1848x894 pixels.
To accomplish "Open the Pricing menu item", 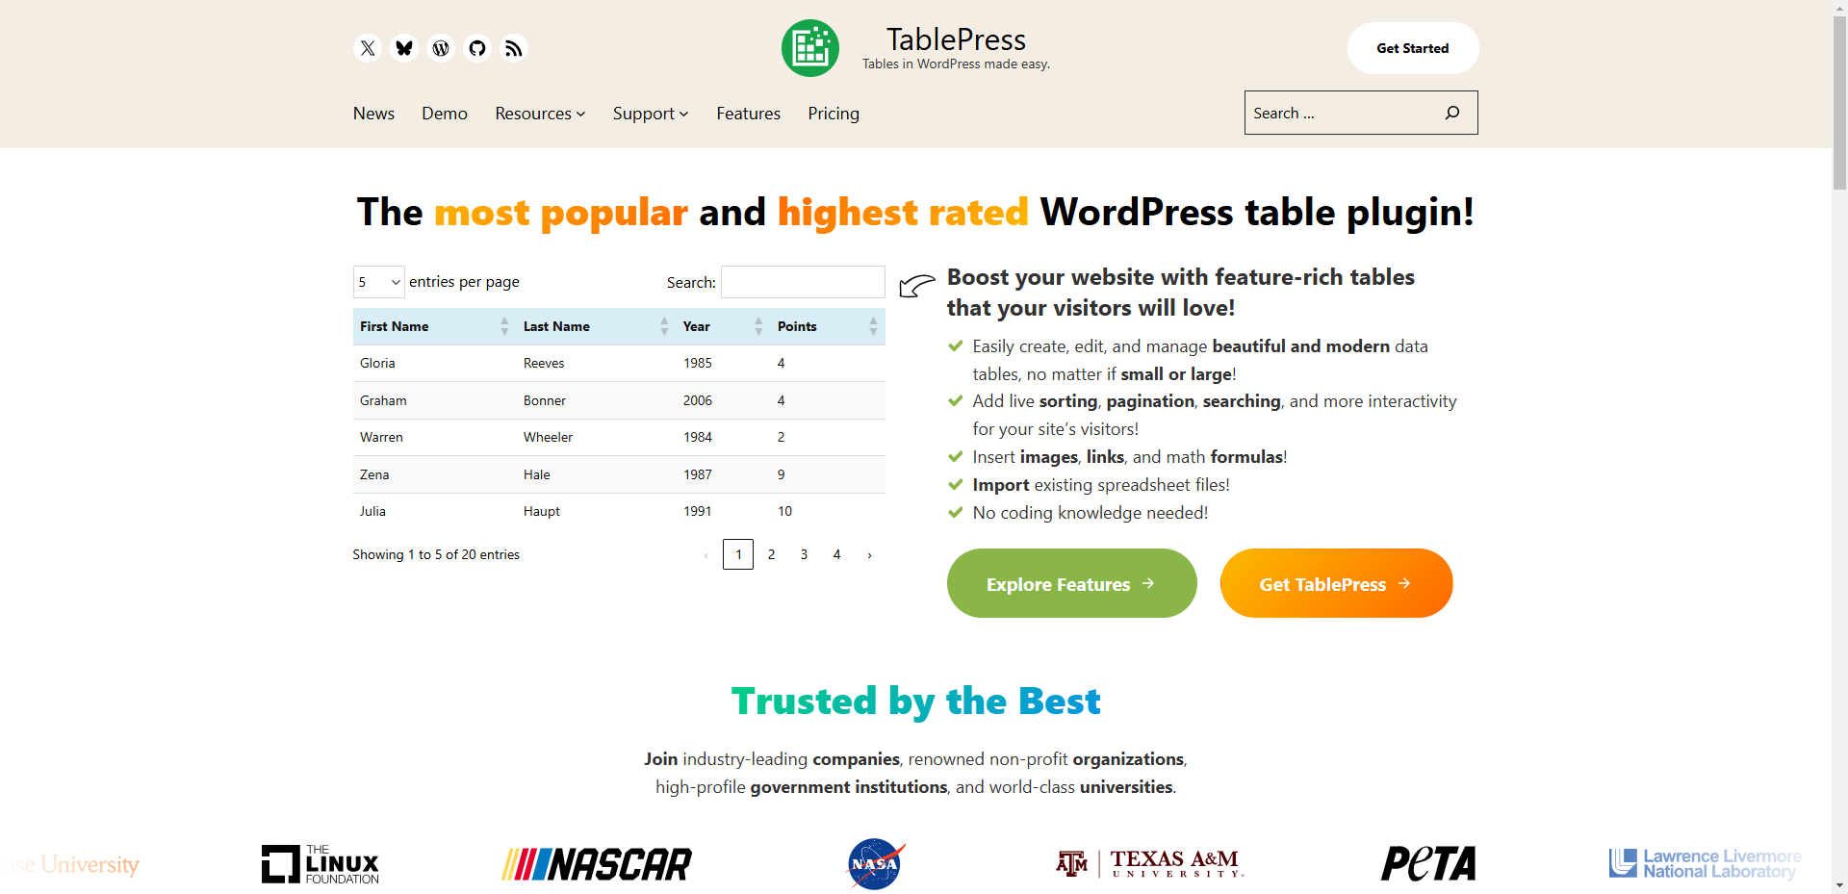I will (833, 114).
